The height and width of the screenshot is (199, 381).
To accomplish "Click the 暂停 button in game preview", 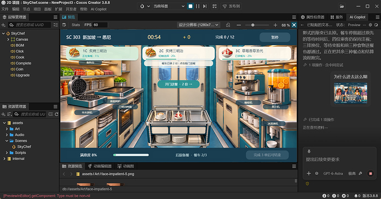I will coord(275,37).
